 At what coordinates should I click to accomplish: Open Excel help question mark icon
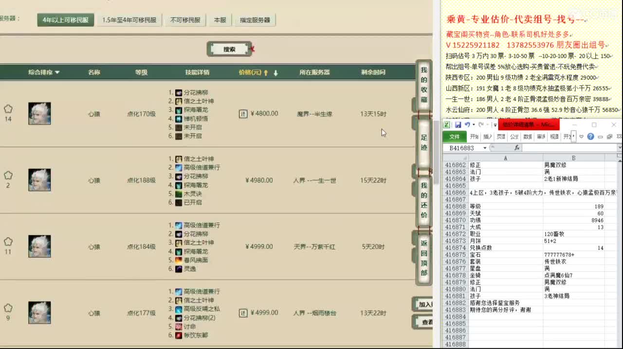[590, 137]
